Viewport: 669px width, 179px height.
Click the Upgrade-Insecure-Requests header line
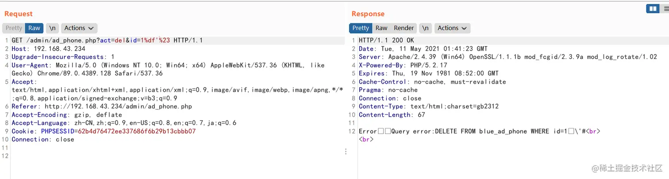pyautogui.click(x=63, y=57)
